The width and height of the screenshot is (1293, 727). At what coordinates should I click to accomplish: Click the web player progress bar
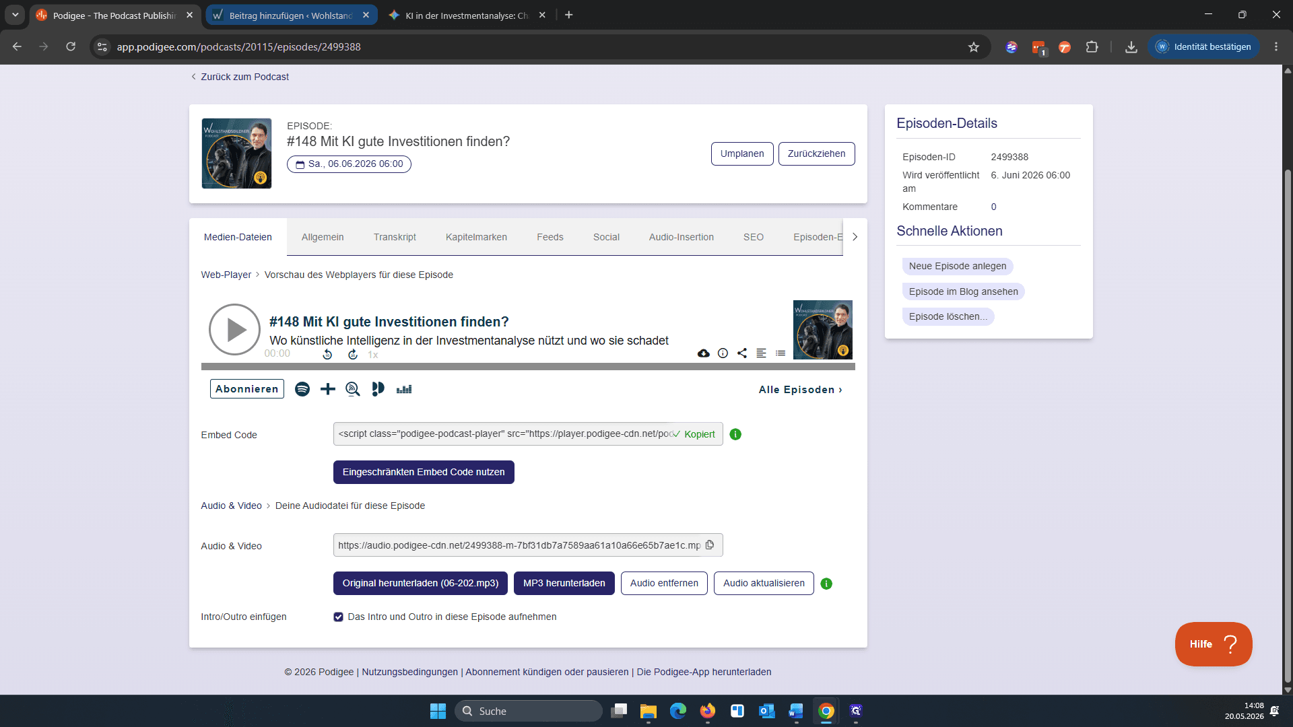point(528,367)
